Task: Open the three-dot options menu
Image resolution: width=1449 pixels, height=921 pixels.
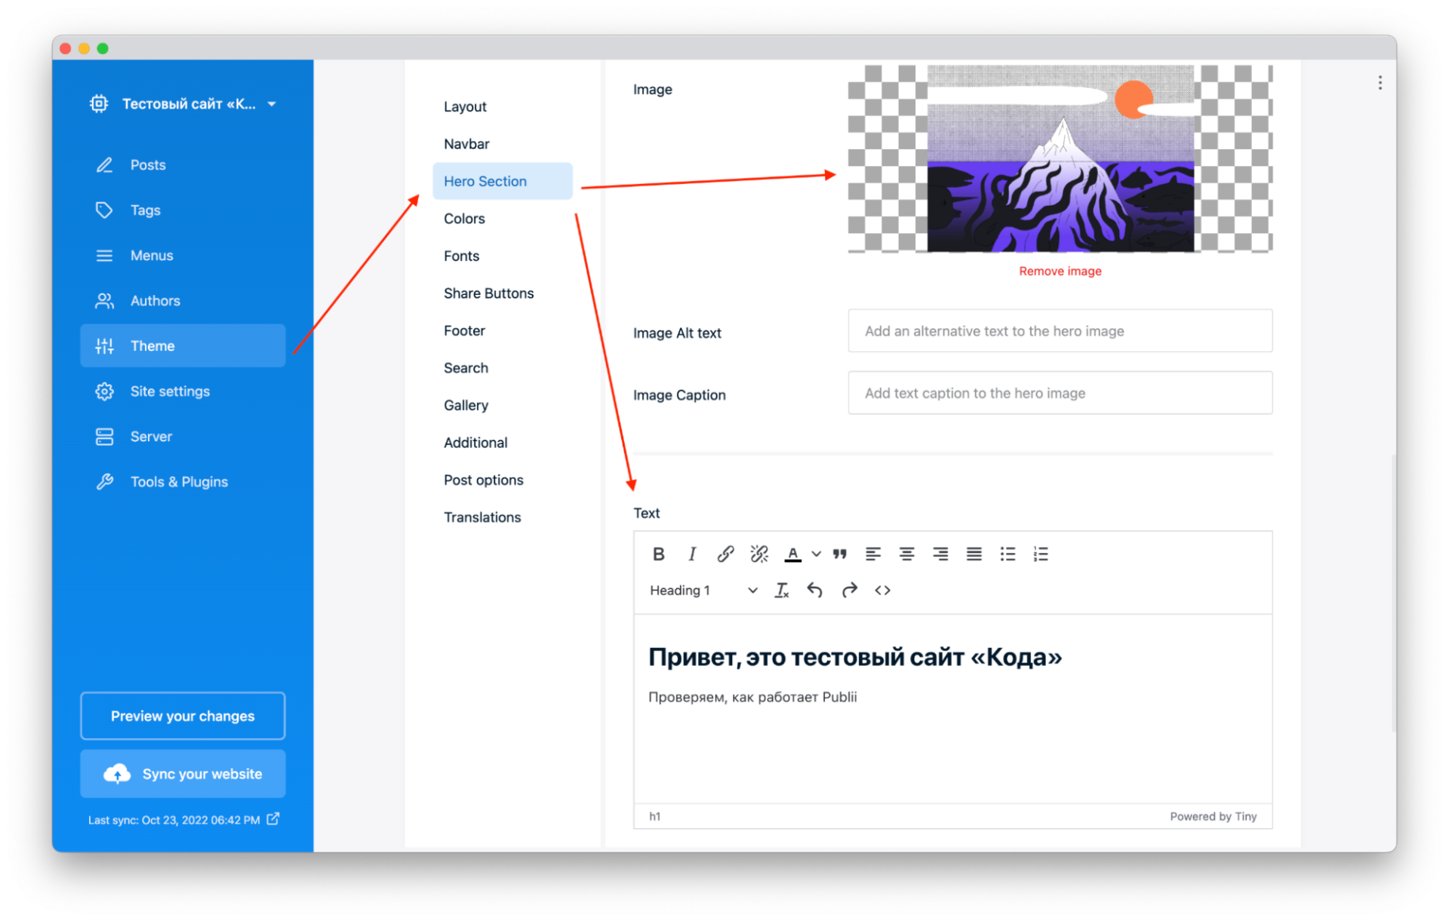Action: pyautogui.click(x=1380, y=83)
